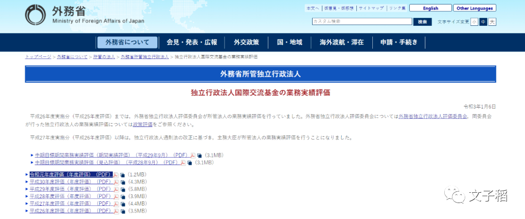
Task: Open the 外務省について navigation menu
Action: [x=127, y=42]
